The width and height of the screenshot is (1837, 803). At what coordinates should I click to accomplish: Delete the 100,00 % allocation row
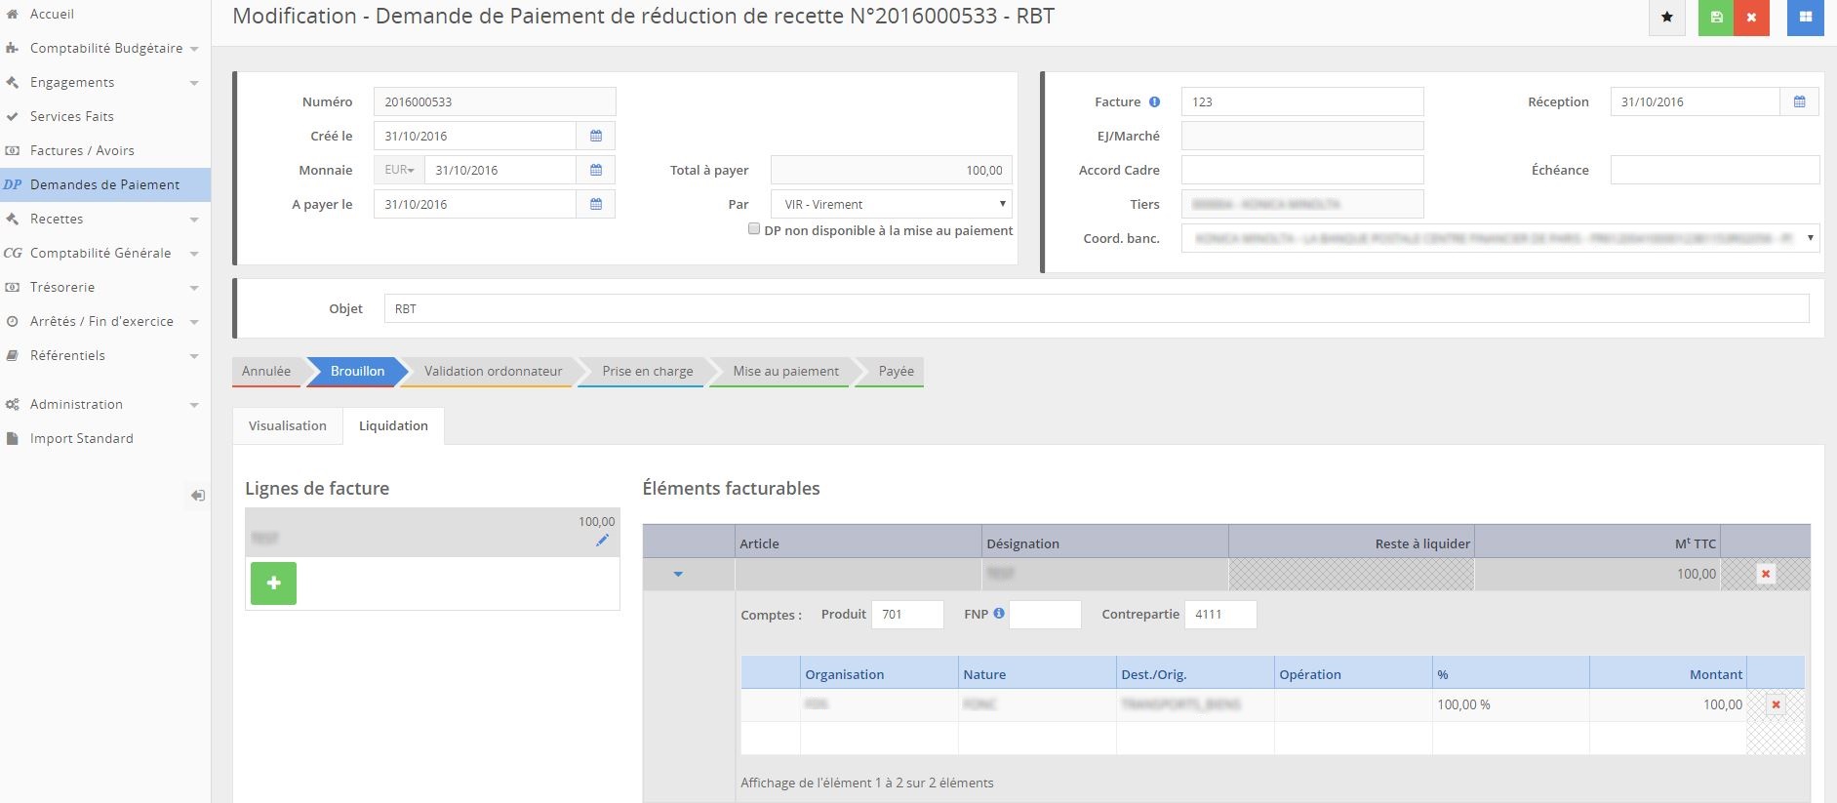(1776, 704)
